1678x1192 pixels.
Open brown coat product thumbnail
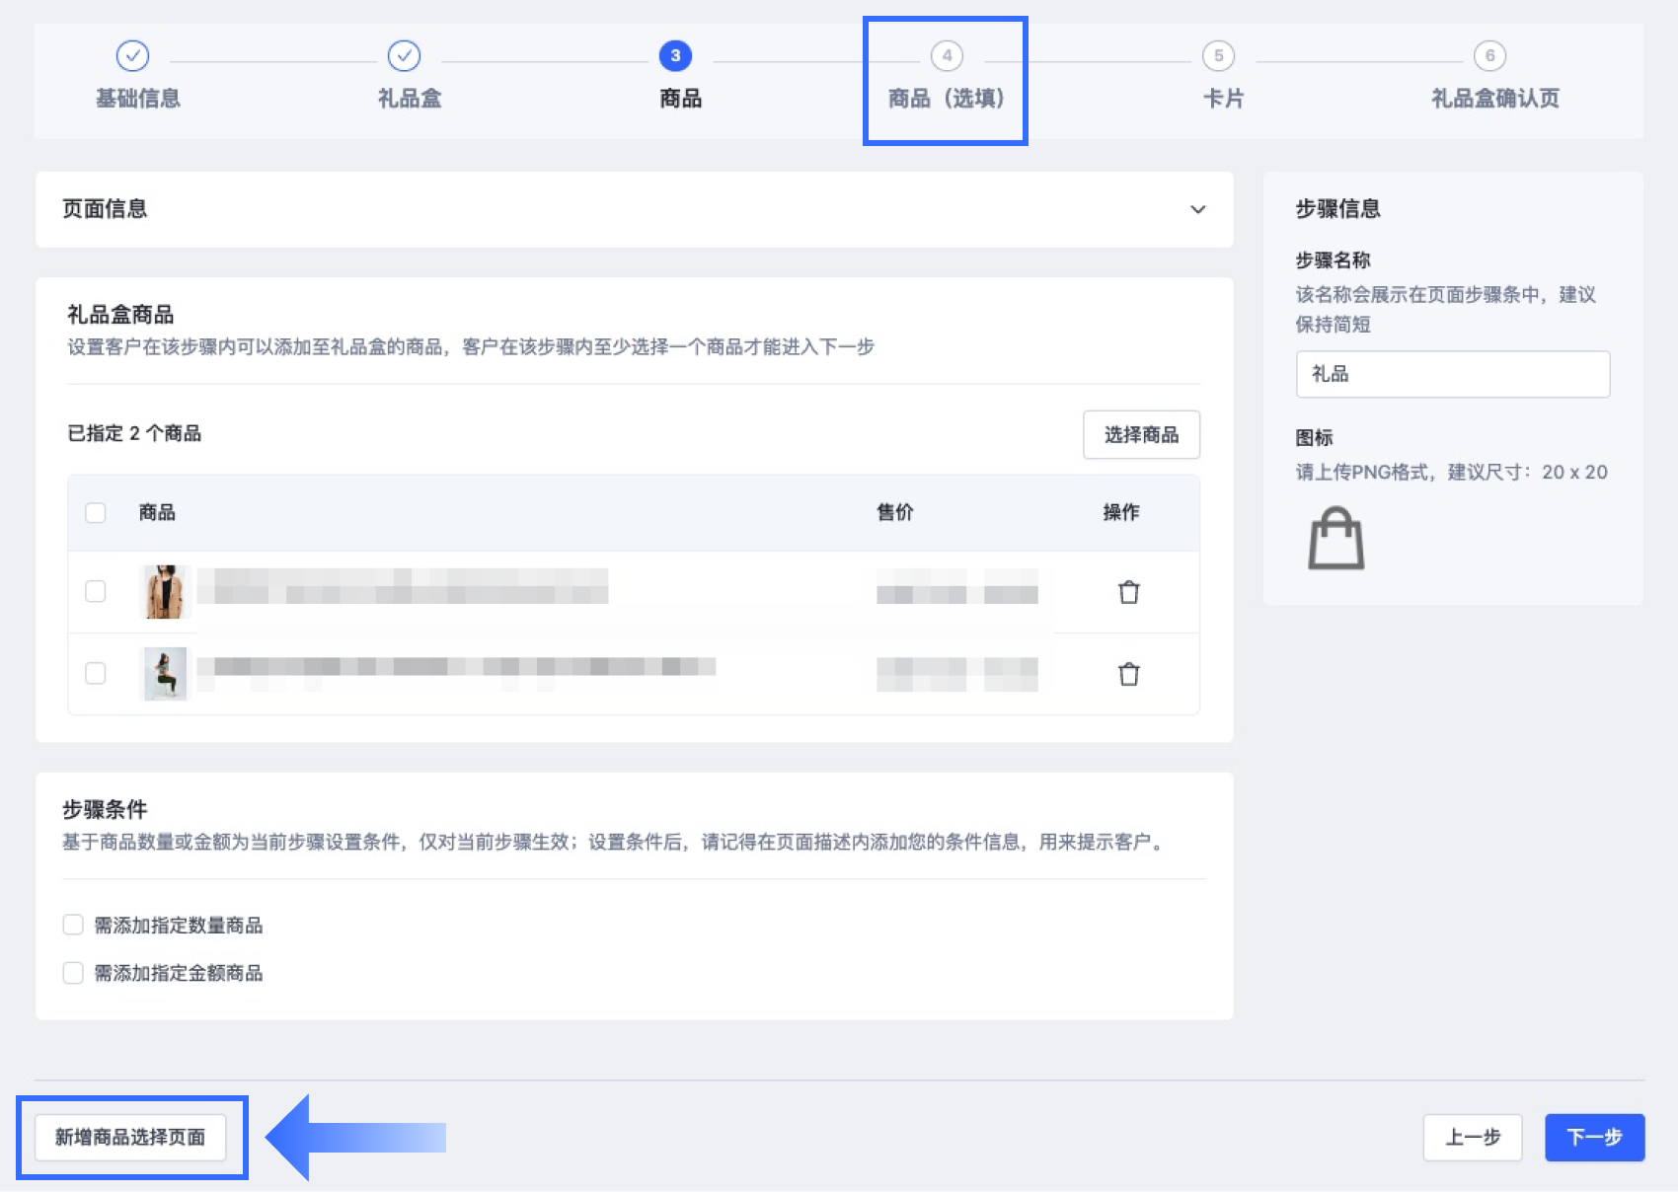point(165,591)
